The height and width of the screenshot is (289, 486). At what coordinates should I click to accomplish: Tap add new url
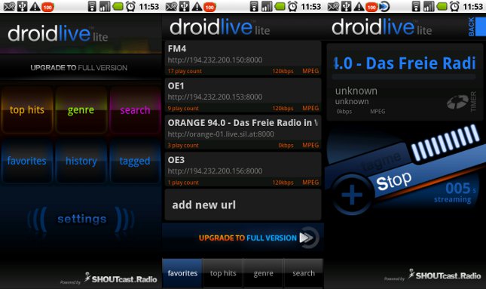[x=243, y=205]
